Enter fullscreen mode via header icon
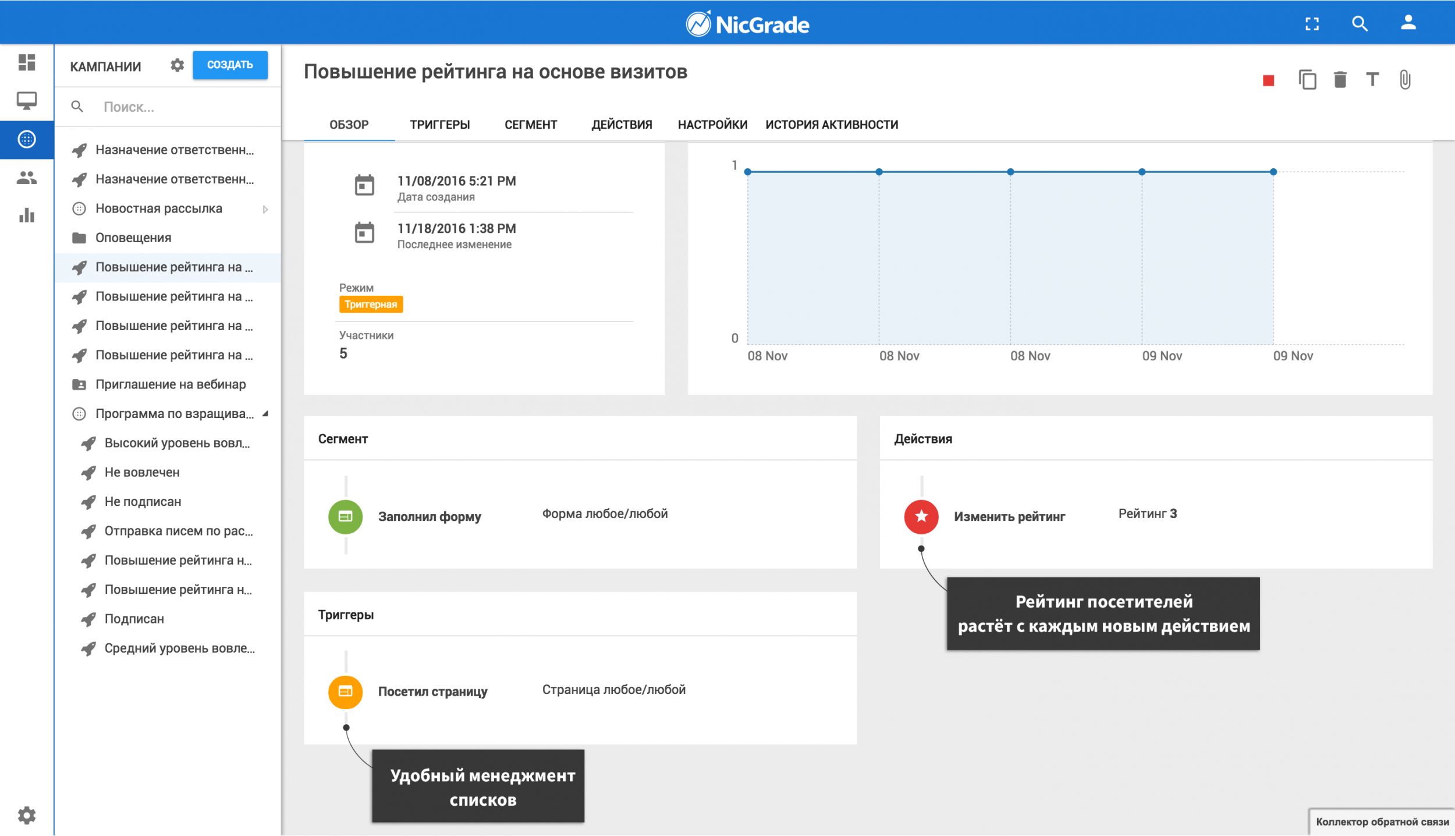1455x836 pixels. tap(1312, 24)
